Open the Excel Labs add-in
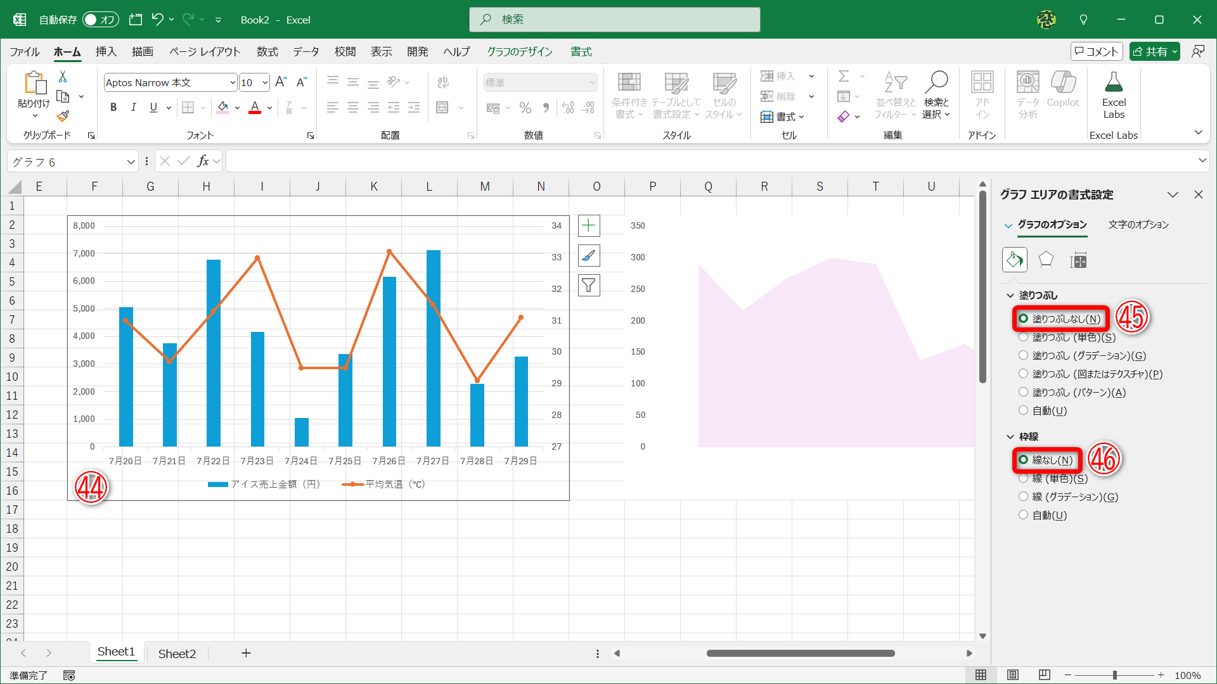This screenshot has width=1217, height=684. [x=1113, y=95]
